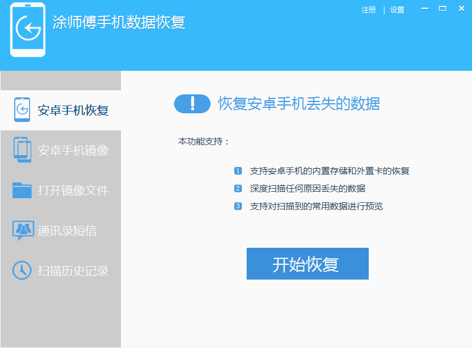Click the 安卓手机恢复 phone restore icon
Image resolution: width=472 pixels, height=348 pixels.
point(22,110)
